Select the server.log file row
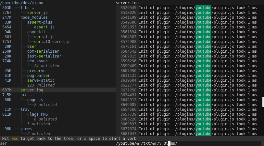The height and width of the screenshot is (146, 264). click(58, 90)
